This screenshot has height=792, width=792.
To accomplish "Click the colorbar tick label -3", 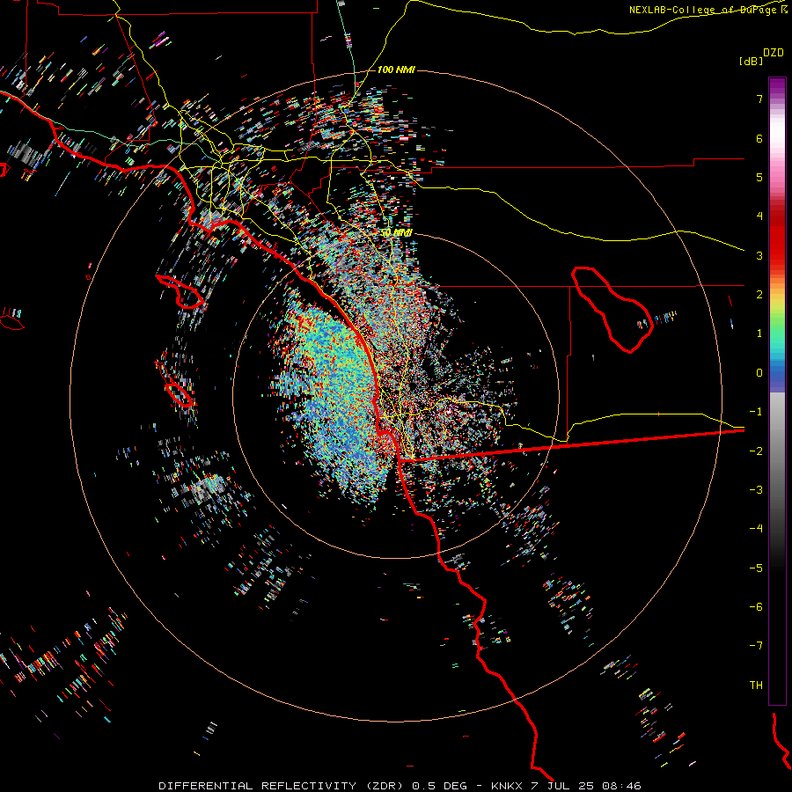I will [x=756, y=490].
